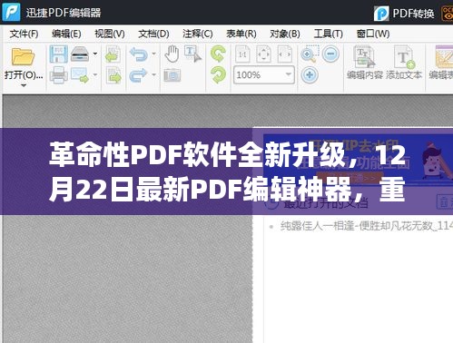453x343 pixels.
Task: Select the snapshot camera tool
Action: coord(172,75)
